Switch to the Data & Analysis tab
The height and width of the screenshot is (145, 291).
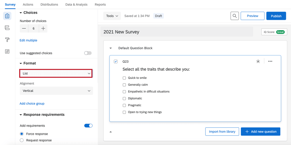tap(76, 4)
